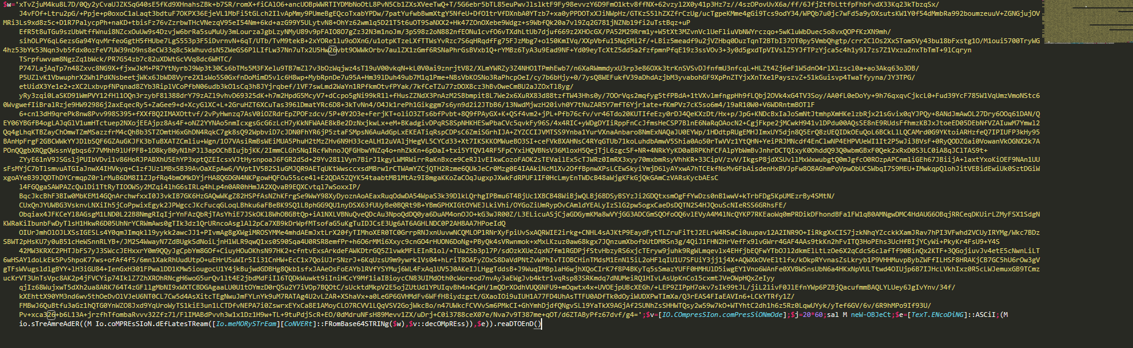Click the 'TexT.ENcoDiNG' type name
This screenshot has width=1133, height=348.
(x=937, y=315)
